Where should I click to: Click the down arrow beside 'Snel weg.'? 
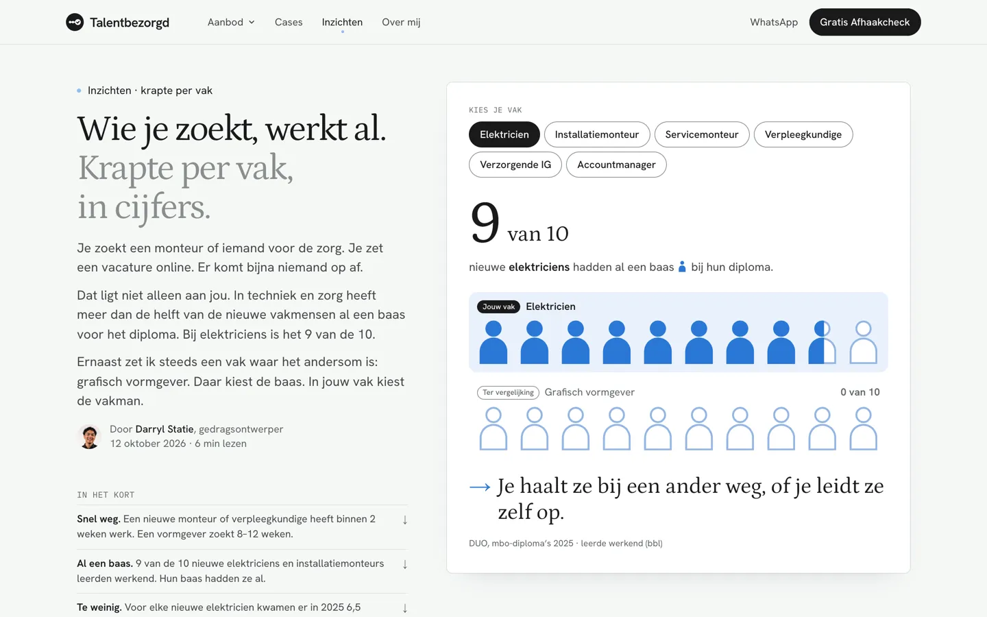405,520
